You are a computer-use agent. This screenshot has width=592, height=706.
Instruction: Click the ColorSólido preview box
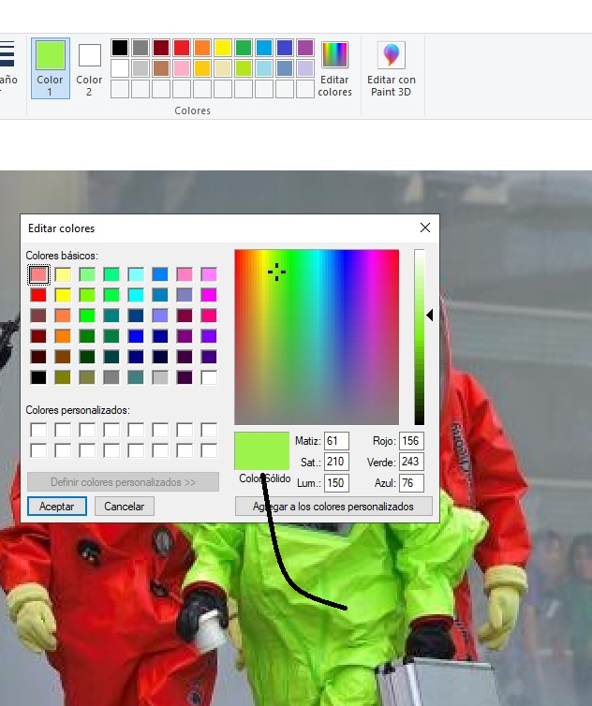pyautogui.click(x=262, y=450)
